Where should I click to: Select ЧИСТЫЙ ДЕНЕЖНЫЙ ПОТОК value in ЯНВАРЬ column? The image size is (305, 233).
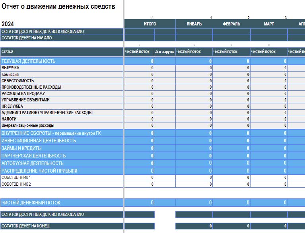tap(194, 203)
